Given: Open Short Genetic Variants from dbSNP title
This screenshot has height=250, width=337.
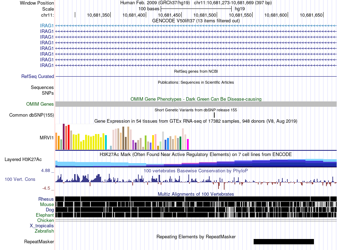Looking at the screenshot, I should 196,110.
